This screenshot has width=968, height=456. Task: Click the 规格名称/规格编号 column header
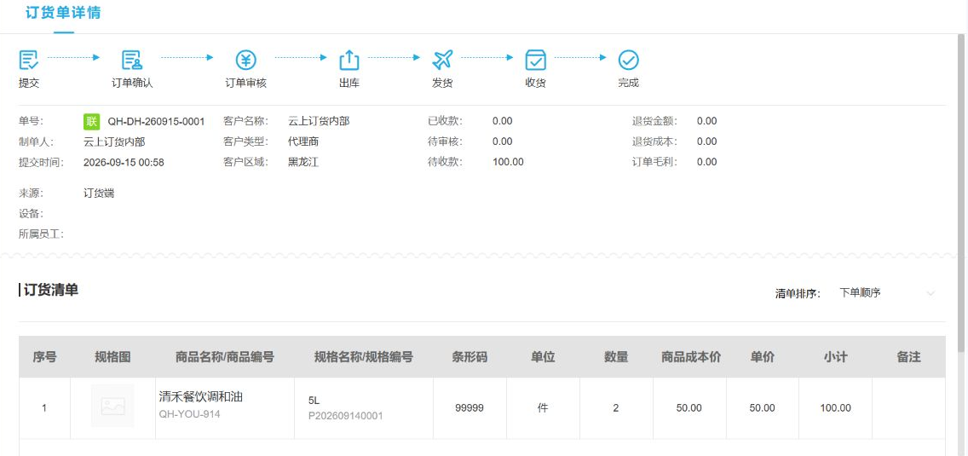[x=364, y=356]
